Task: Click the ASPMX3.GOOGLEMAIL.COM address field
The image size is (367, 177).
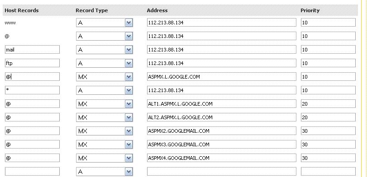Action: pyautogui.click(x=221, y=144)
